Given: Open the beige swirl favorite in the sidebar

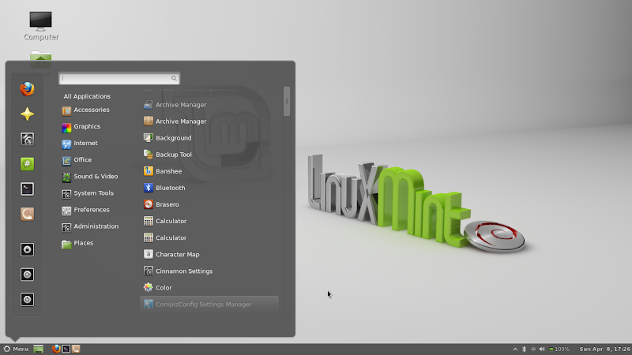Looking at the screenshot, I should 27,214.
